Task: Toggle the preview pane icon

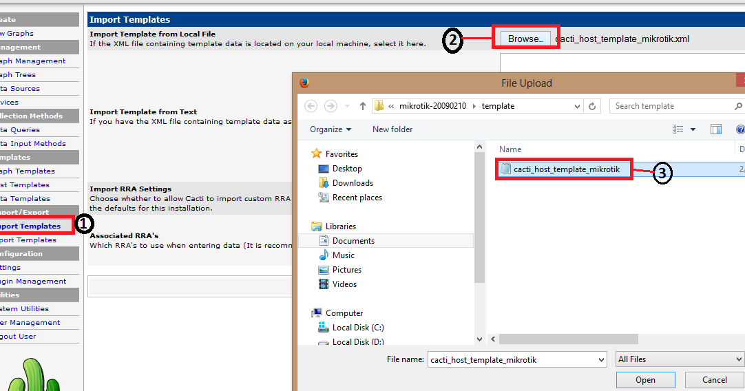Action: pos(716,129)
